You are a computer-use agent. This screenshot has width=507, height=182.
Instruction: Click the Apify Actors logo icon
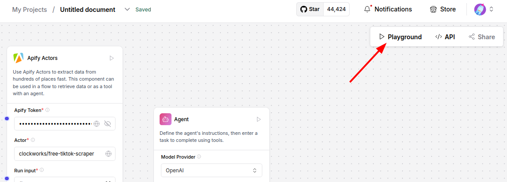tap(19, 58)
